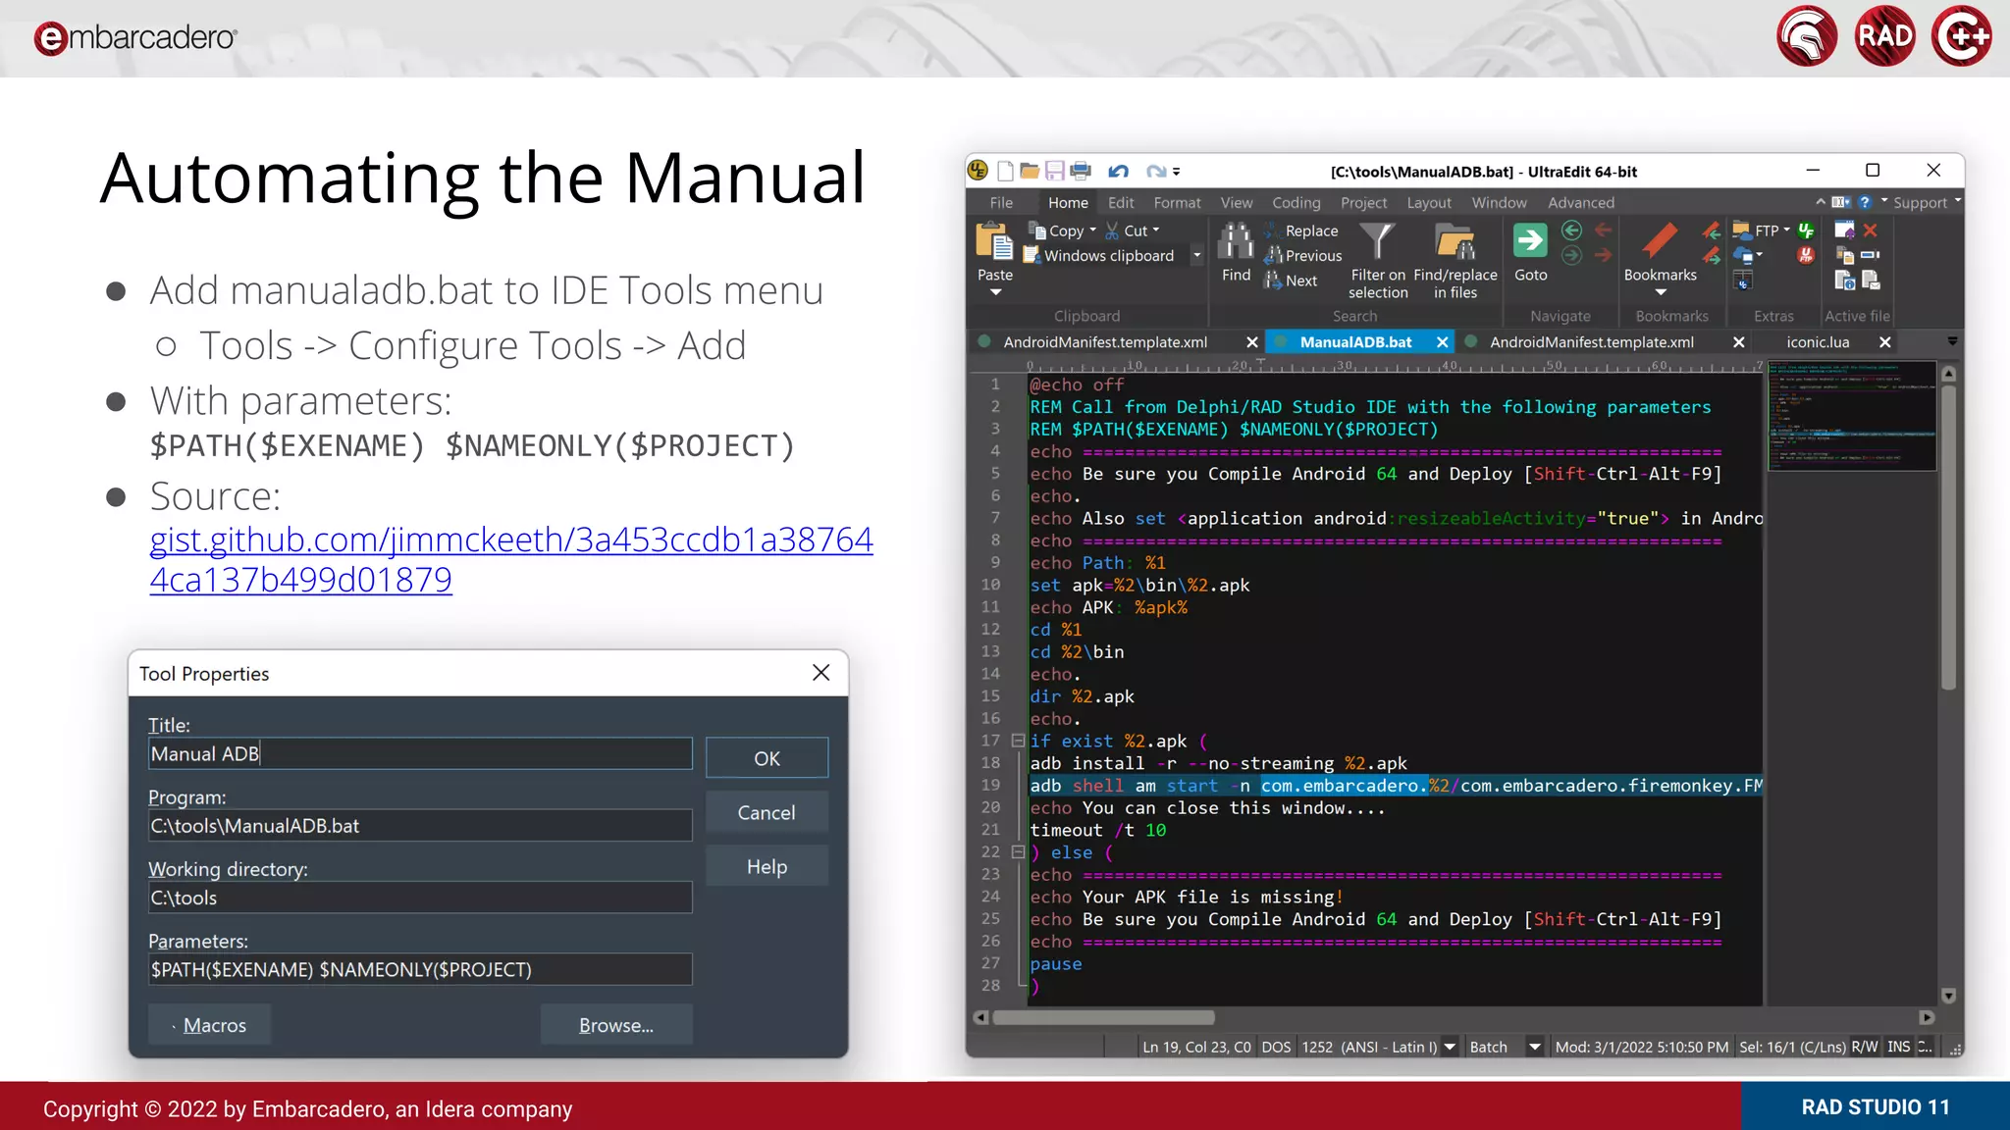The height and width of the screenshot is (1130, 2010).
Task: Click the vertical scrollbar thumb in editor
Action: click(x=1948, y=538)
